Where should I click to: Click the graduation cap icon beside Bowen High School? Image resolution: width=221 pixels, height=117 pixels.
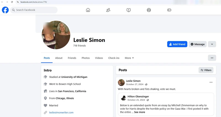point(45,84)
